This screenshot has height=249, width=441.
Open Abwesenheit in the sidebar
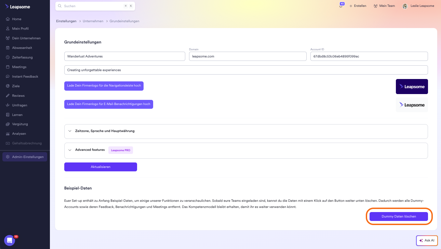click(22, 48)
